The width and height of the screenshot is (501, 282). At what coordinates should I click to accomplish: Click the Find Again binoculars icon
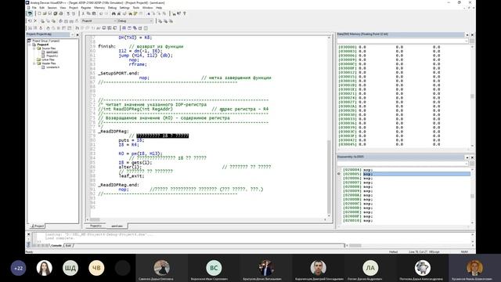(x=119, y=14)
